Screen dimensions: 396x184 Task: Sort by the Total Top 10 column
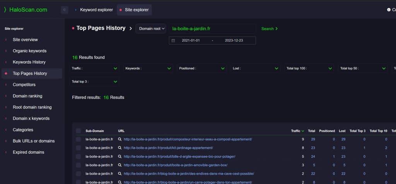pyautogui.click(x=378, y=131)
